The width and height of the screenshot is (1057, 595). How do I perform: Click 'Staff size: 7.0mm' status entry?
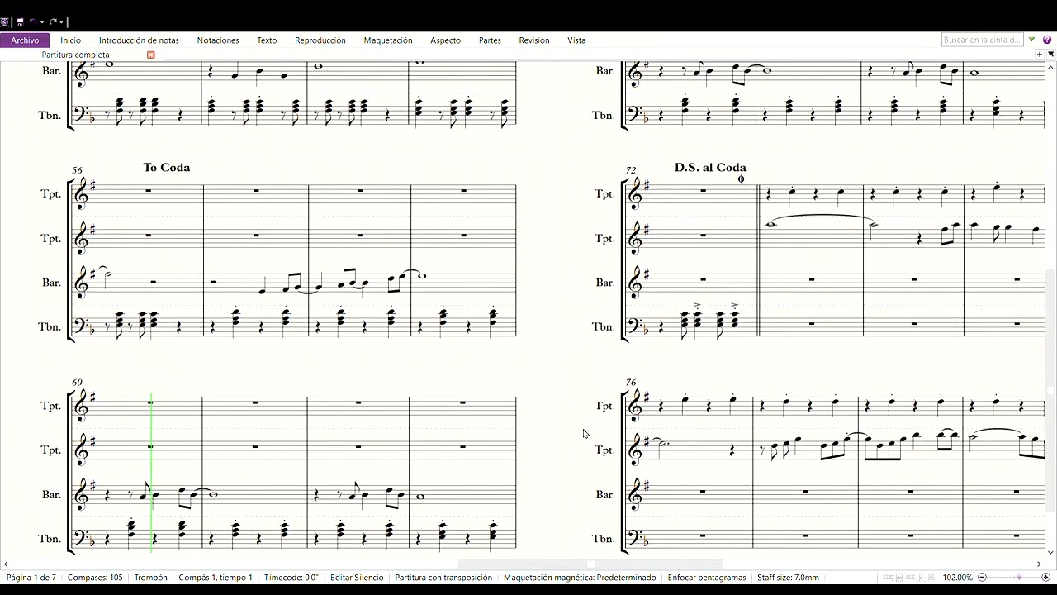tap(788, 578)
